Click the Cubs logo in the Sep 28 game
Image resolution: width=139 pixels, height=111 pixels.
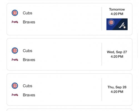[x=15, y=86]
